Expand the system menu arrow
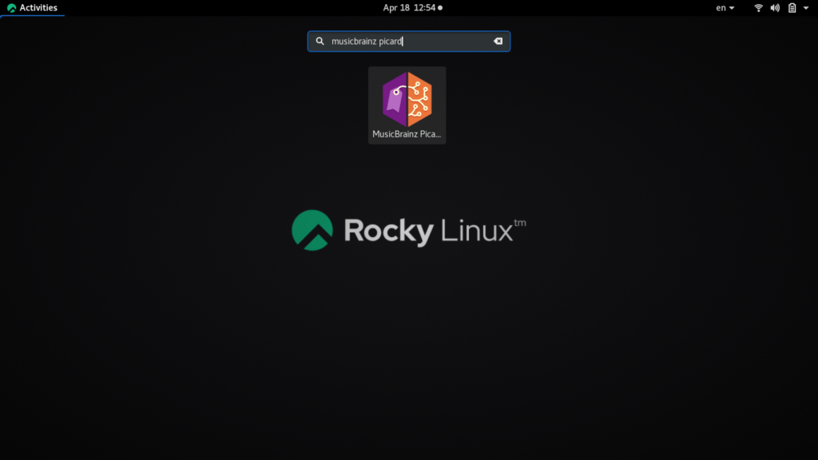 (x=806, y=8)
